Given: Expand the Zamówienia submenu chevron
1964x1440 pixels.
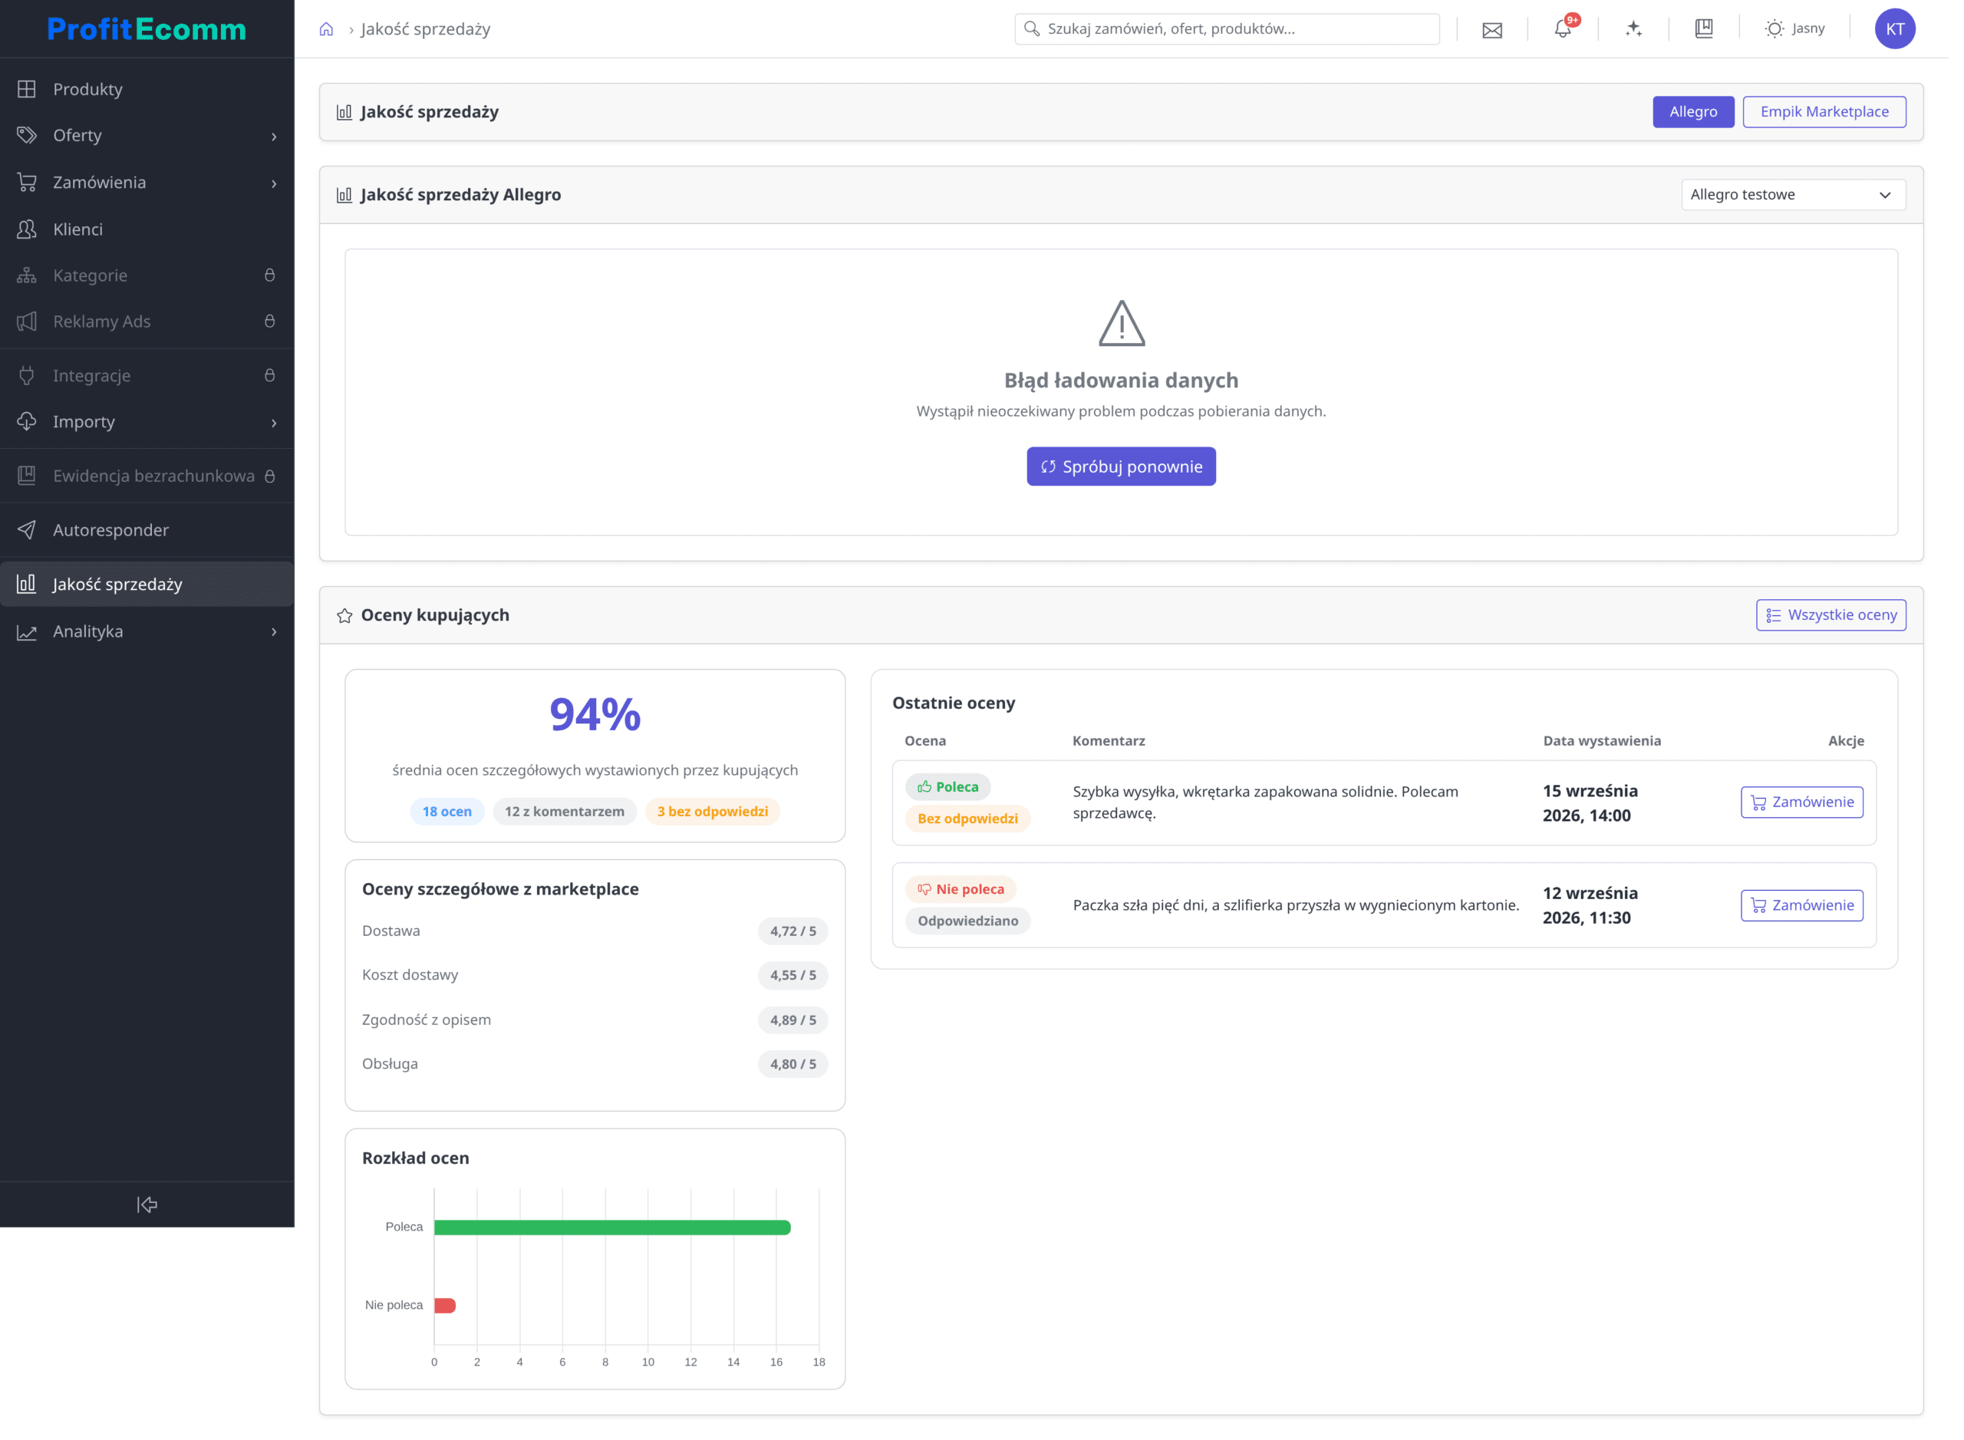Looking at the screenshot, I should 274,183.
